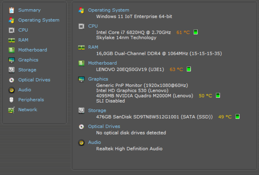This screenshot has width=259, height=175.
Task: Open Network section in sidebar
Action: (28, 110)
